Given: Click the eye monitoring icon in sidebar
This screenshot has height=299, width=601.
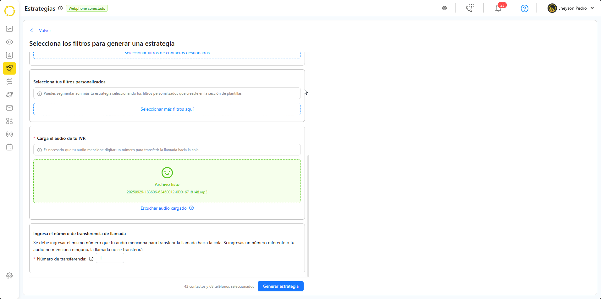Looking at the screenshot, I should (9, 42).
